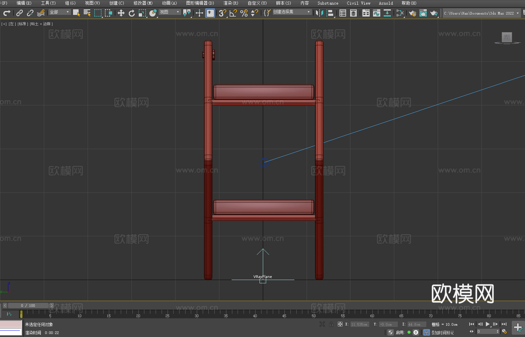Select the Unlink Selection tool

pyautogui.click(x=30, y=13)
